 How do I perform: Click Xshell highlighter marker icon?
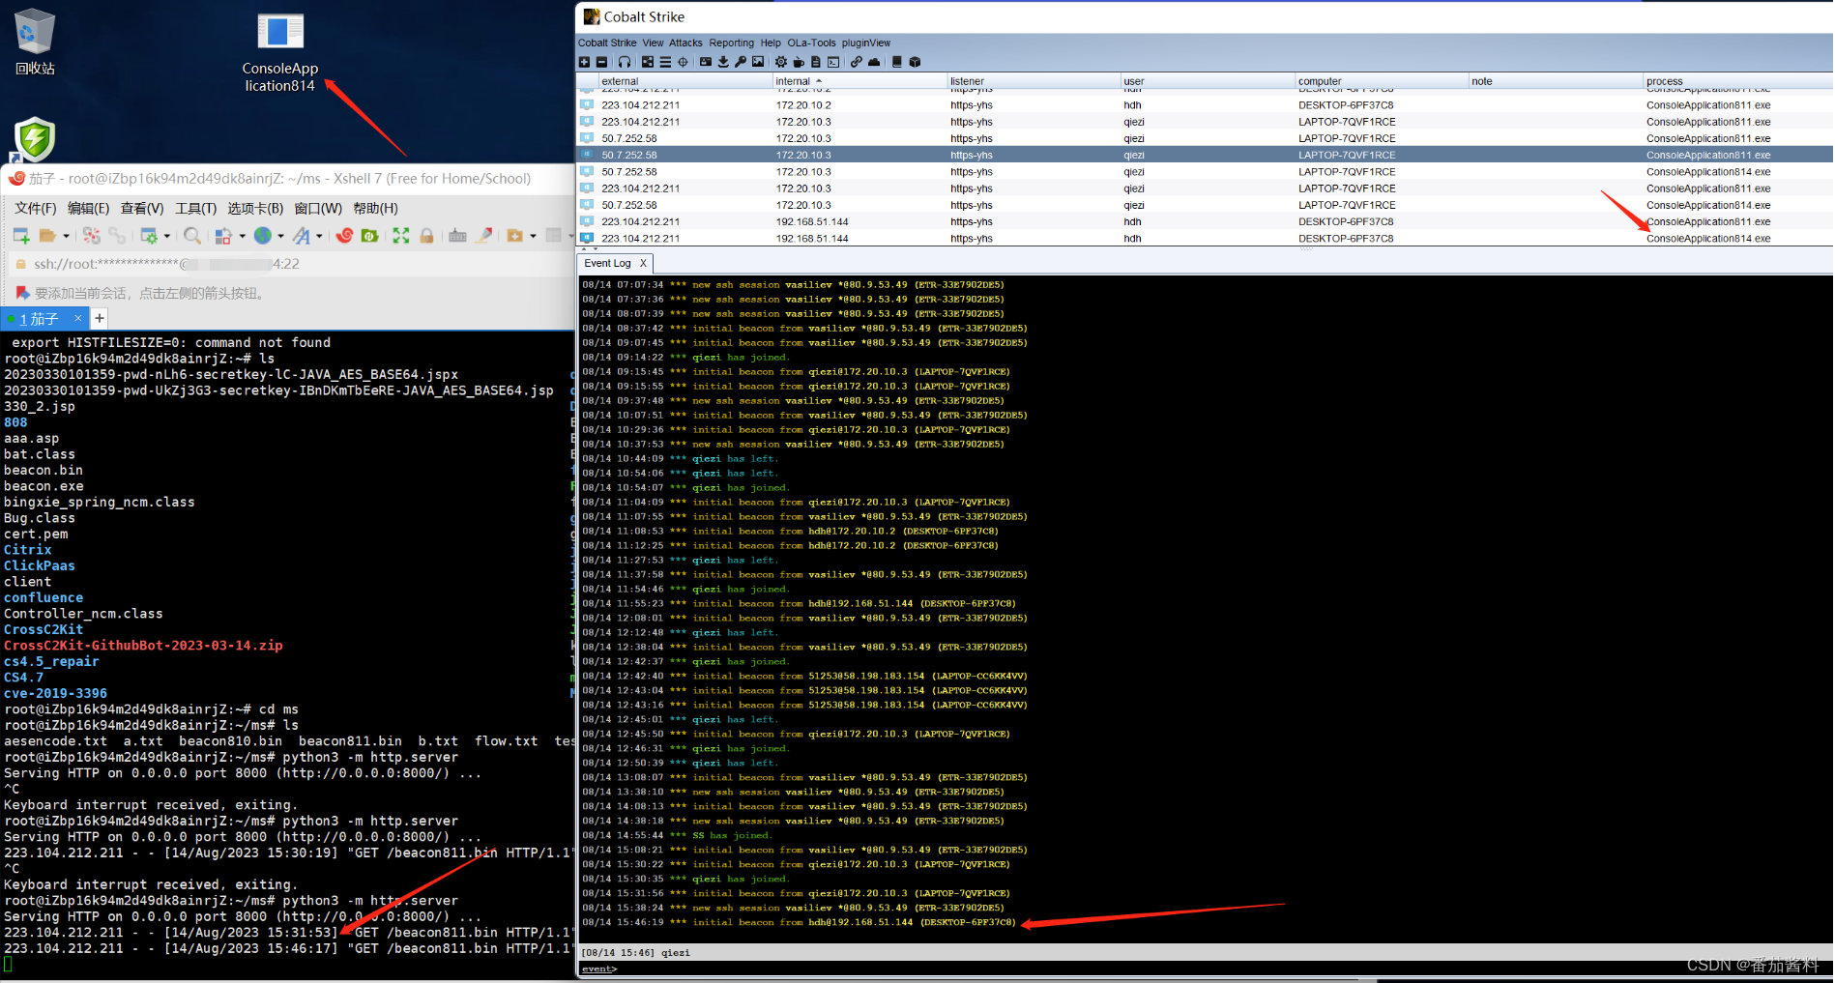tap(485, 236)
